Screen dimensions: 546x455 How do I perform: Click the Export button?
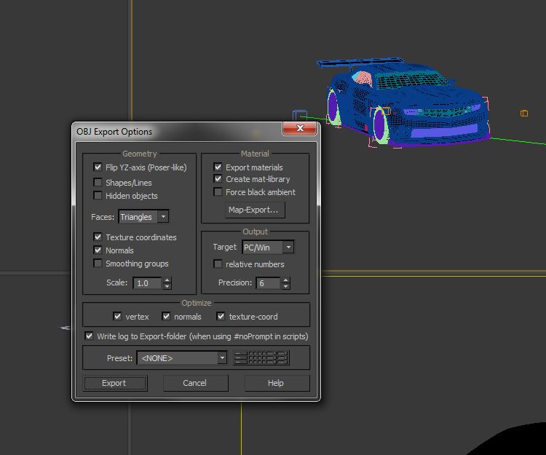pos(115,383)
